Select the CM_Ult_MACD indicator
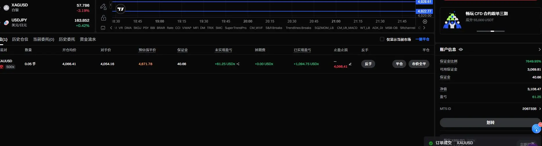 point(347,28)
